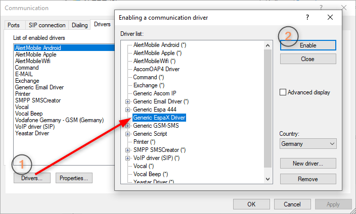The image size is (356, 214).
Task: Click the Remove button
Action: click(307, 179)
